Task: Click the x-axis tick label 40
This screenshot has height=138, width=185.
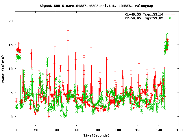Action: tap(57, 130)
